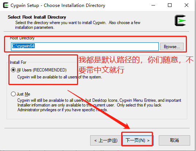Click the Cygwin icon in title bar
The width and height of the screenshot is (196, 151).
point(5,5)
